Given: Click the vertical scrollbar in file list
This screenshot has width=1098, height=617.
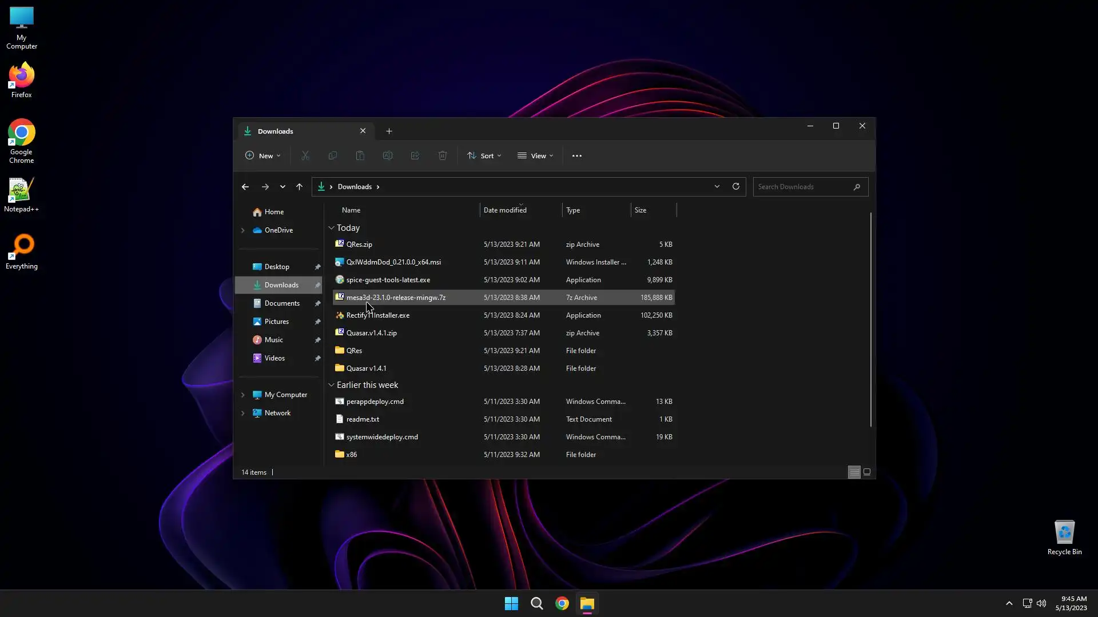Looking at the screenshot, I should (x=870, y=320).
